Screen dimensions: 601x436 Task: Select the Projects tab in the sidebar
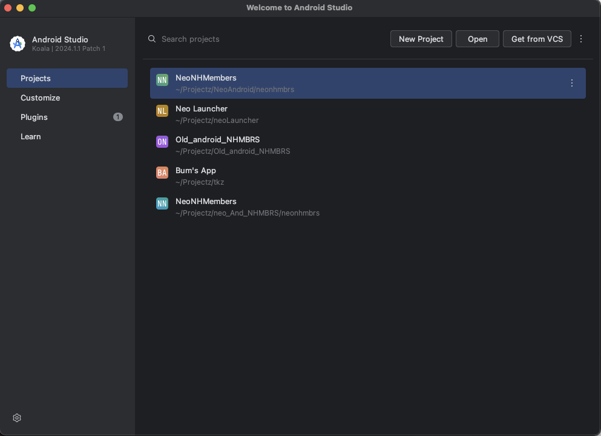(x=67, y=78)
